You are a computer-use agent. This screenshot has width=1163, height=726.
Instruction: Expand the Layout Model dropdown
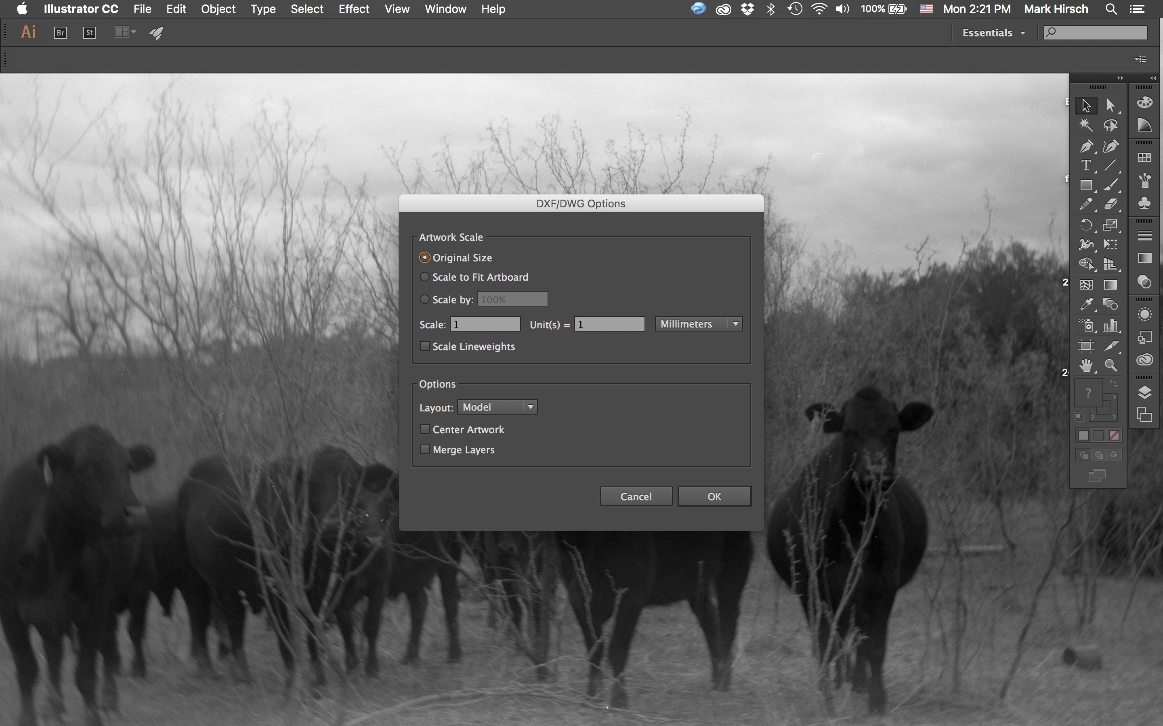click(x=497, y=407)
